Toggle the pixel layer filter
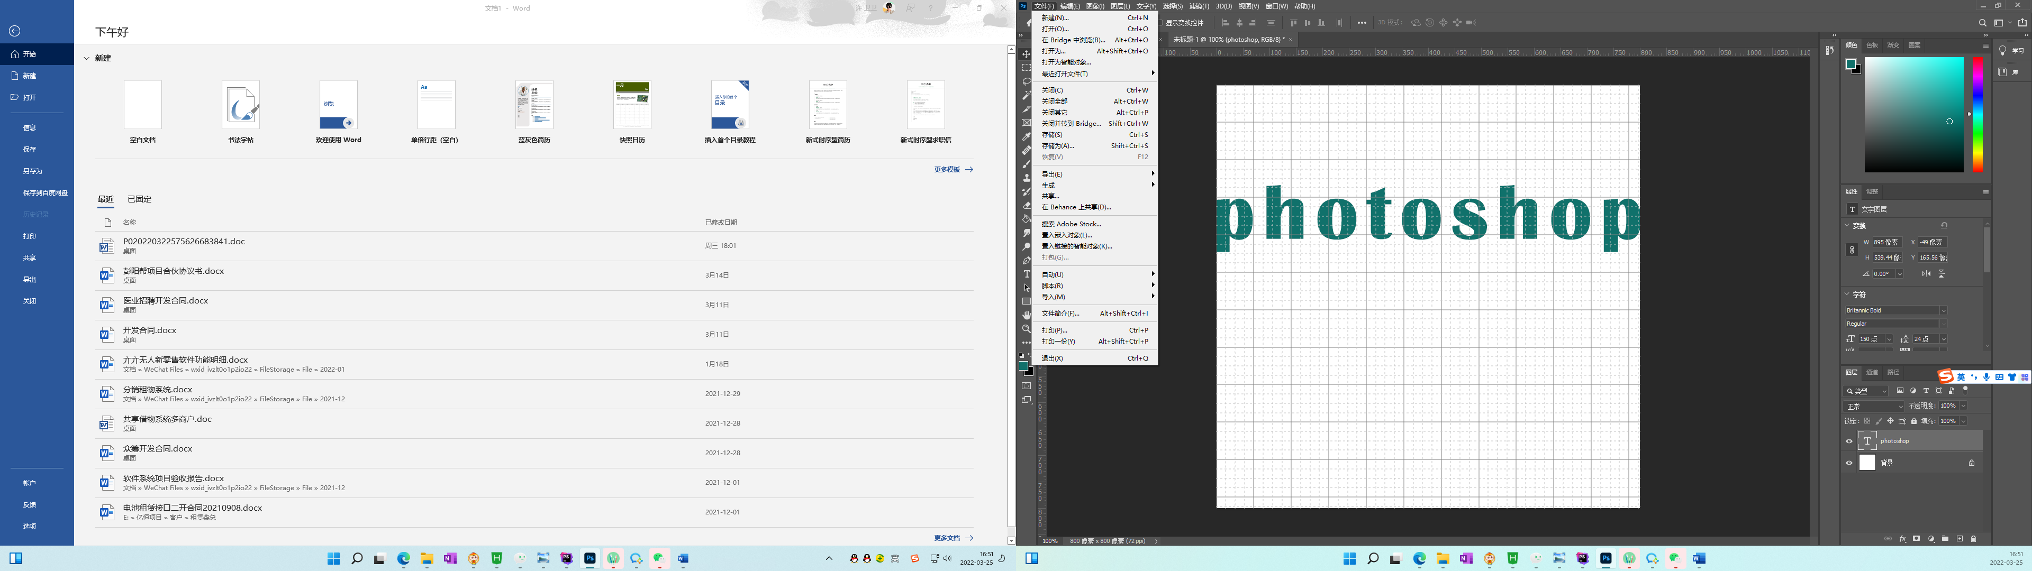2032x571 pixels. tap(1900, 390)
